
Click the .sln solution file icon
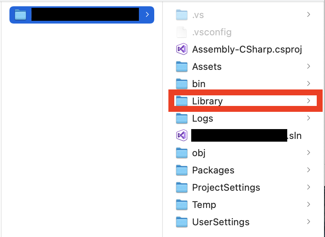[181, 135]
